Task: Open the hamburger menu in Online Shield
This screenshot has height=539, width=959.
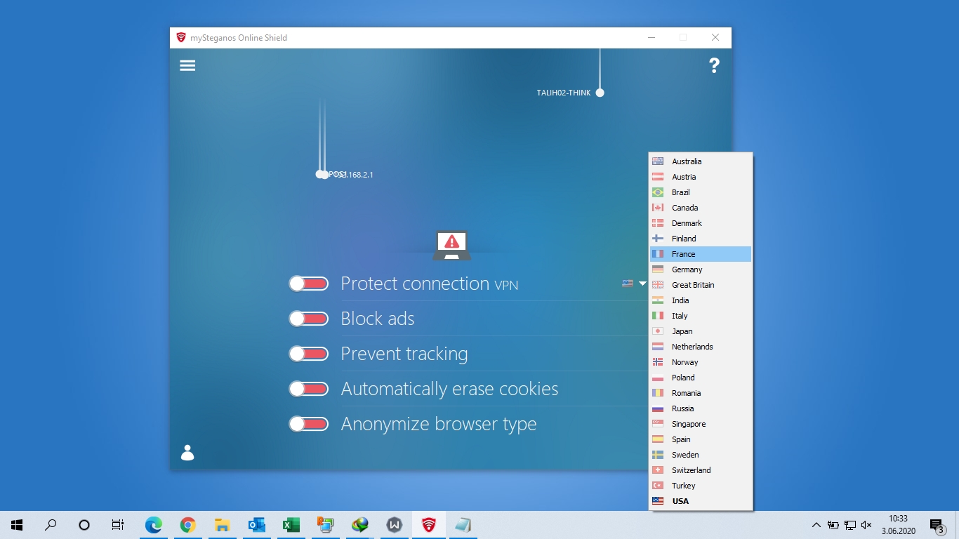Action: pos(187,65)
